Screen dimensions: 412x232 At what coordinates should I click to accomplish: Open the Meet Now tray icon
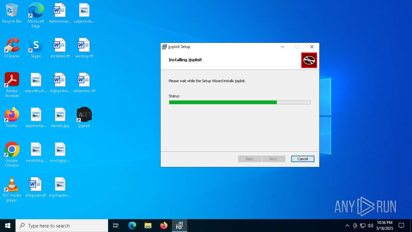tap(355, 226)
